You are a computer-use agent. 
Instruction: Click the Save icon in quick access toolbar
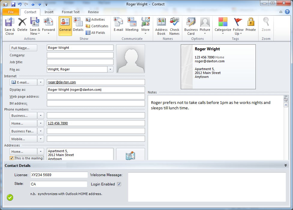13,4
